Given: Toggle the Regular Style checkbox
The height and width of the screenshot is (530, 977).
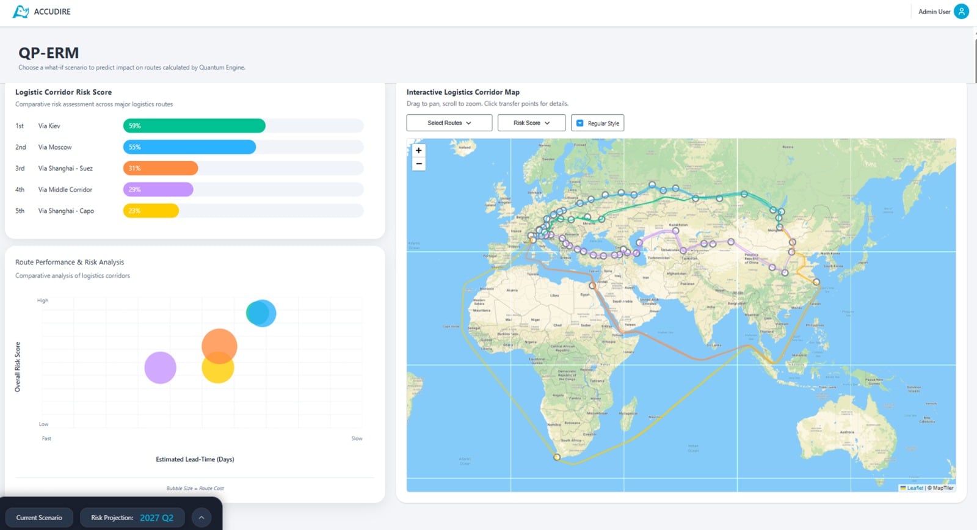Looking at the screenshot, I should (x=580, y=123).
